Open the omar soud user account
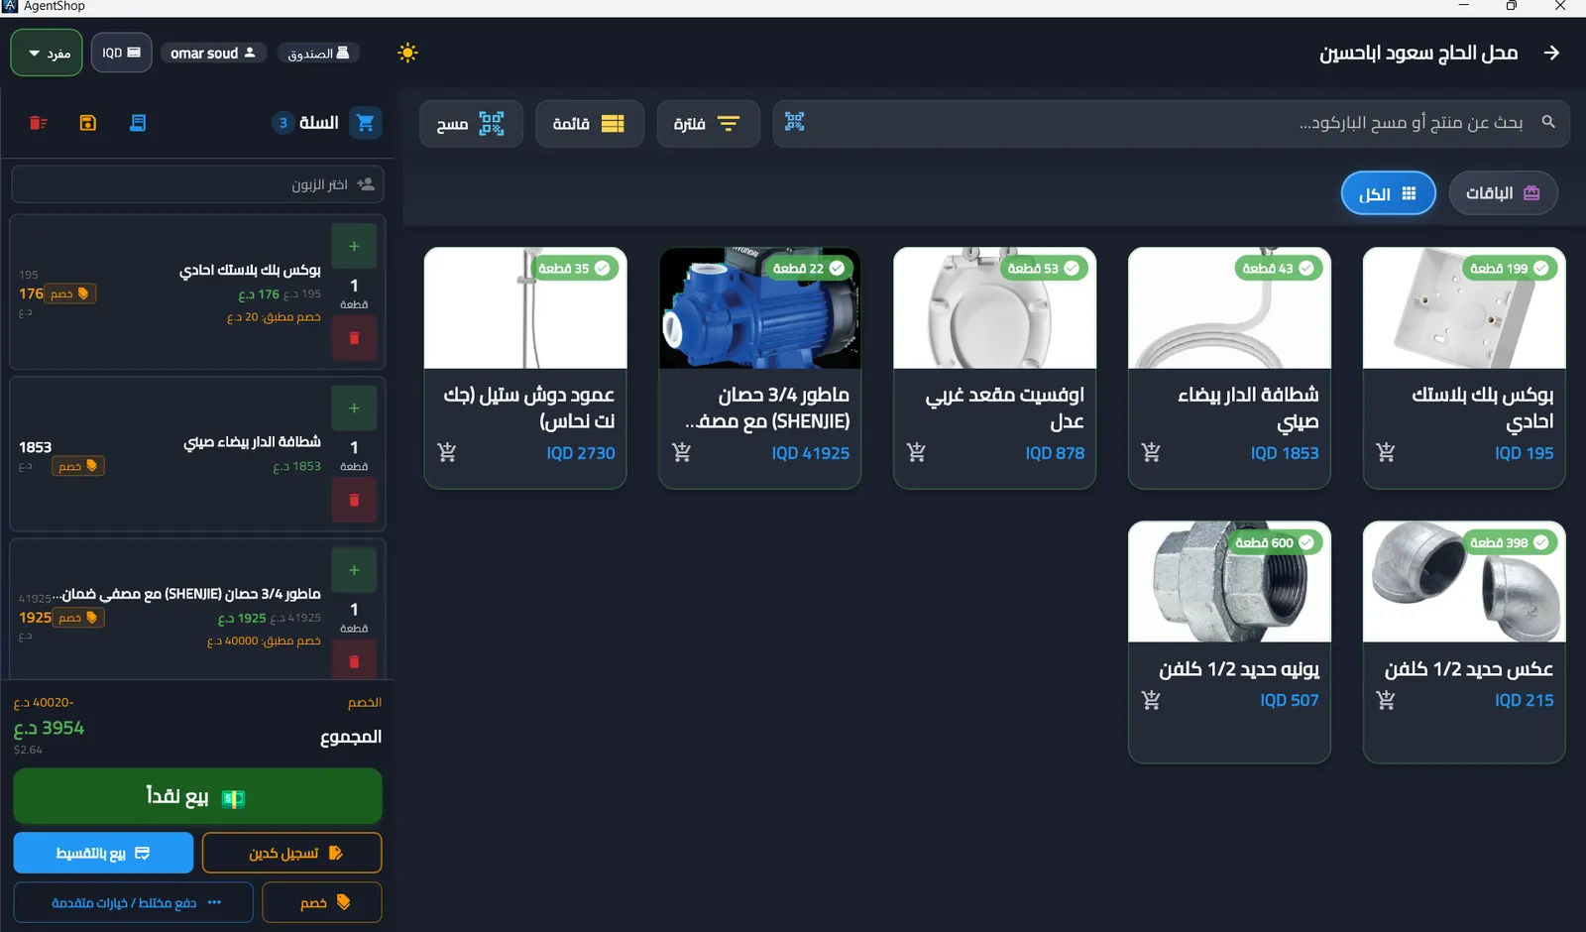 pyautogui.click(x=212, y=53)
